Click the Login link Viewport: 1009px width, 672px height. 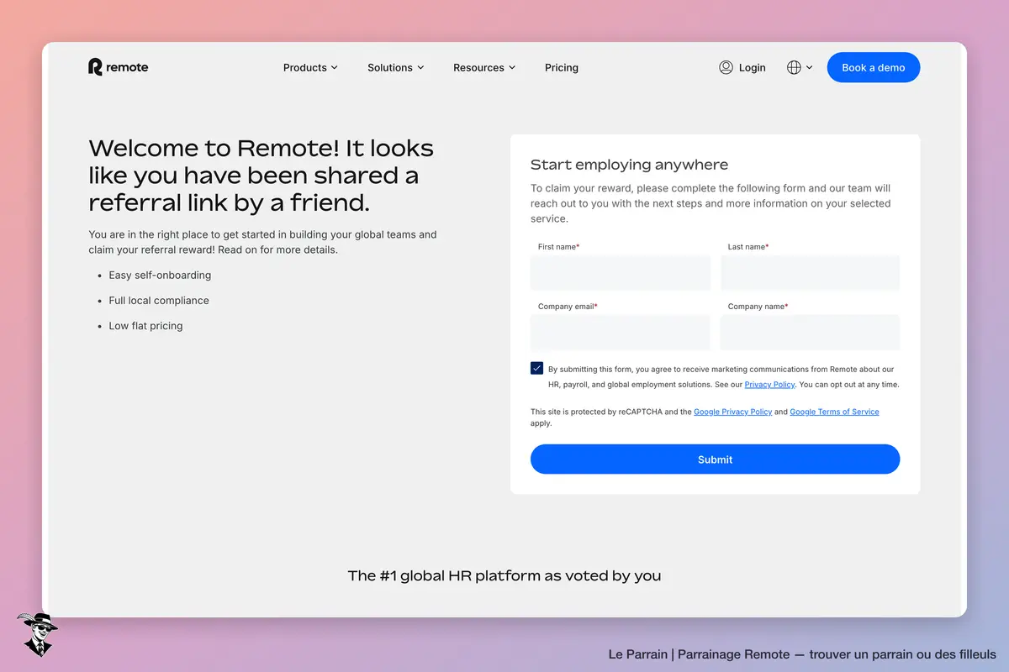click(752, 67)
